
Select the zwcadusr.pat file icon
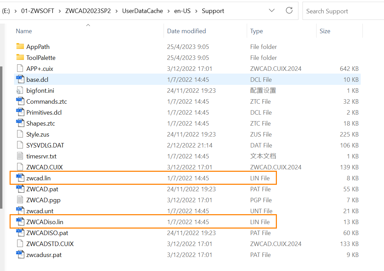point(20,255)
